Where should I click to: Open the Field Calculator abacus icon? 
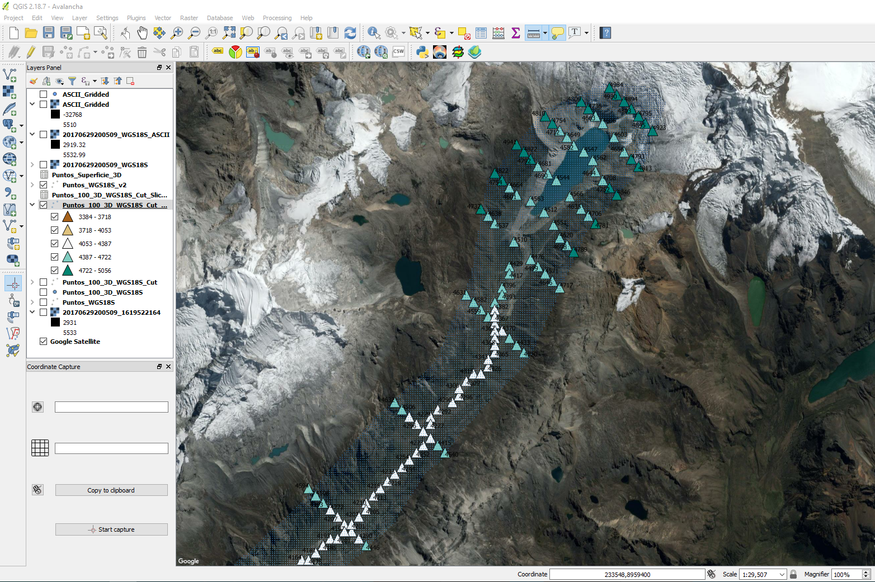498,33
